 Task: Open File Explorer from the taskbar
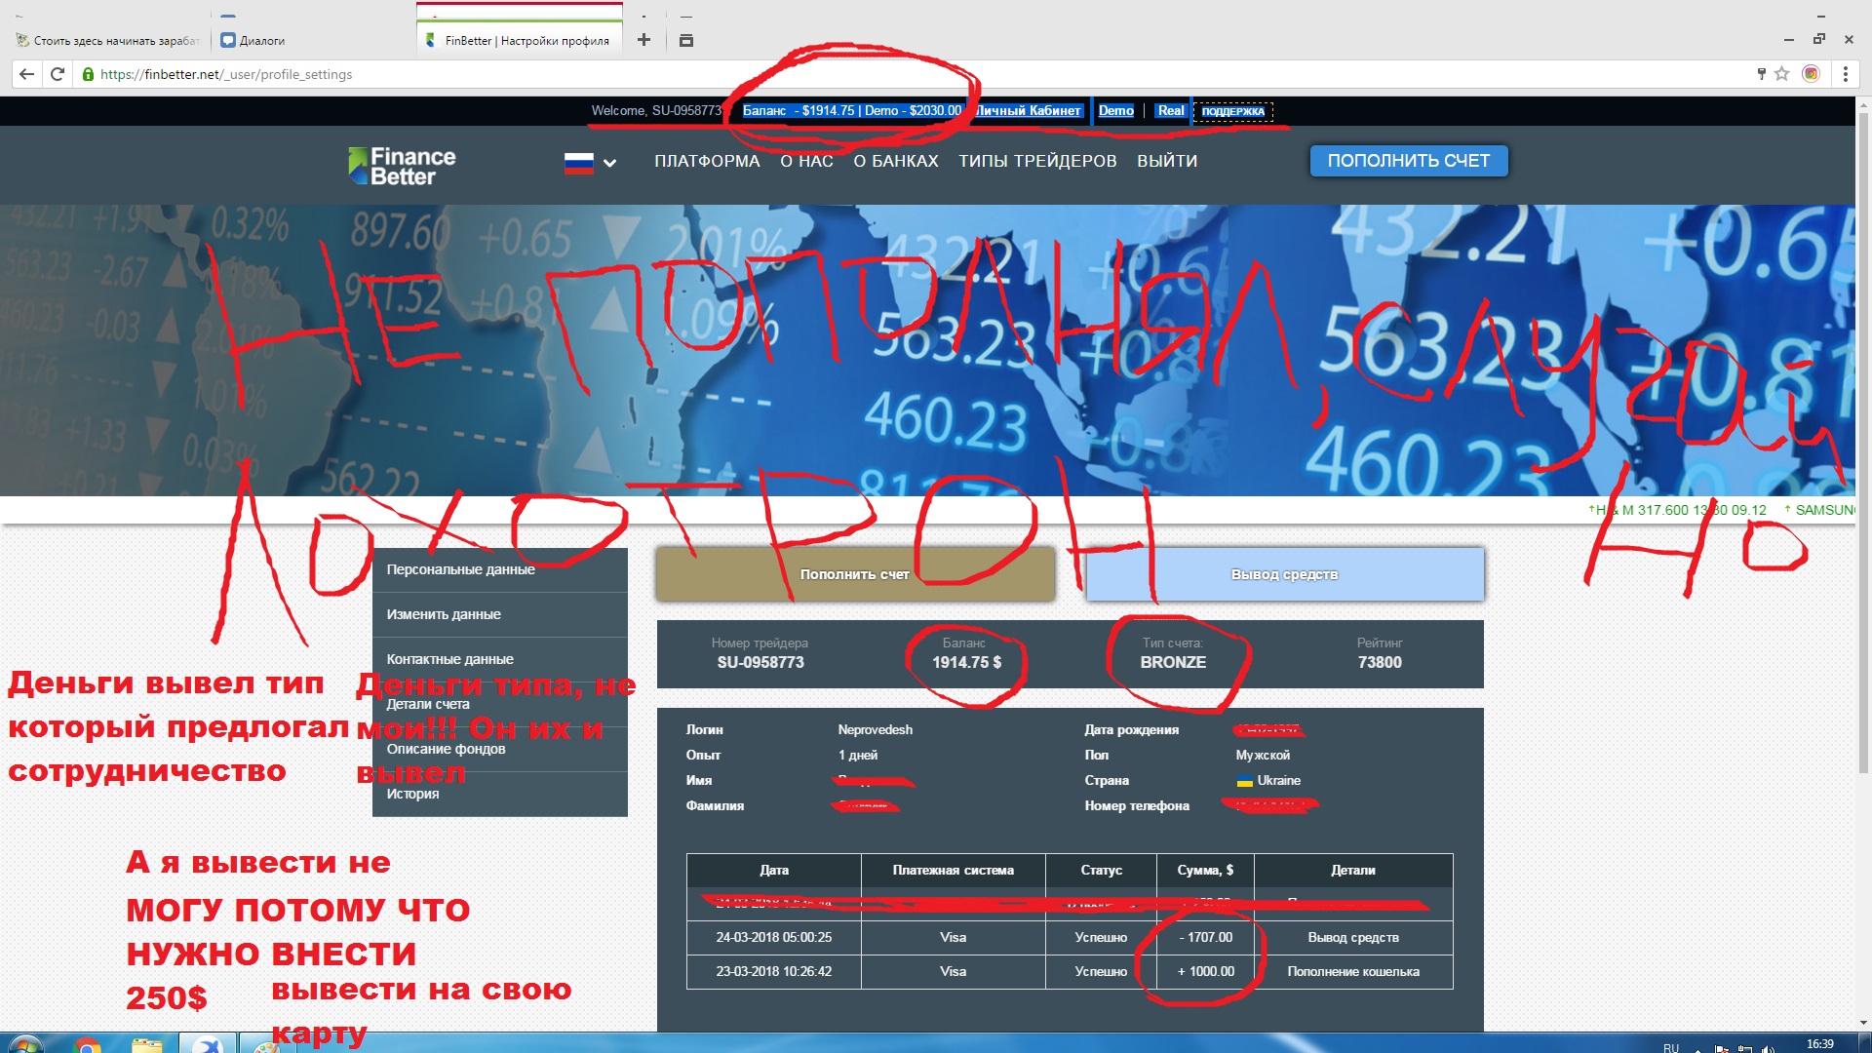coord(146,1045)
